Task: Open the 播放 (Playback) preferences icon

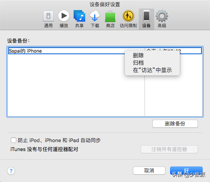Action: pyautogui.click(x=64, y=19)
